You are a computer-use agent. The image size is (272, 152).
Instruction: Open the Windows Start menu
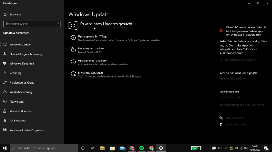pyautogui.click(x=5, y=148)
